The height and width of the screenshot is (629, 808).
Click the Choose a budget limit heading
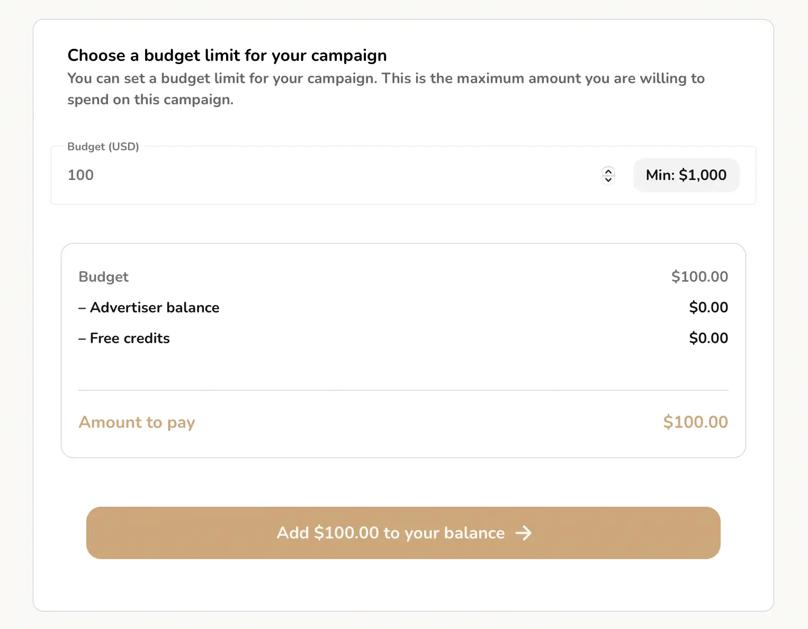coord(227,55)
